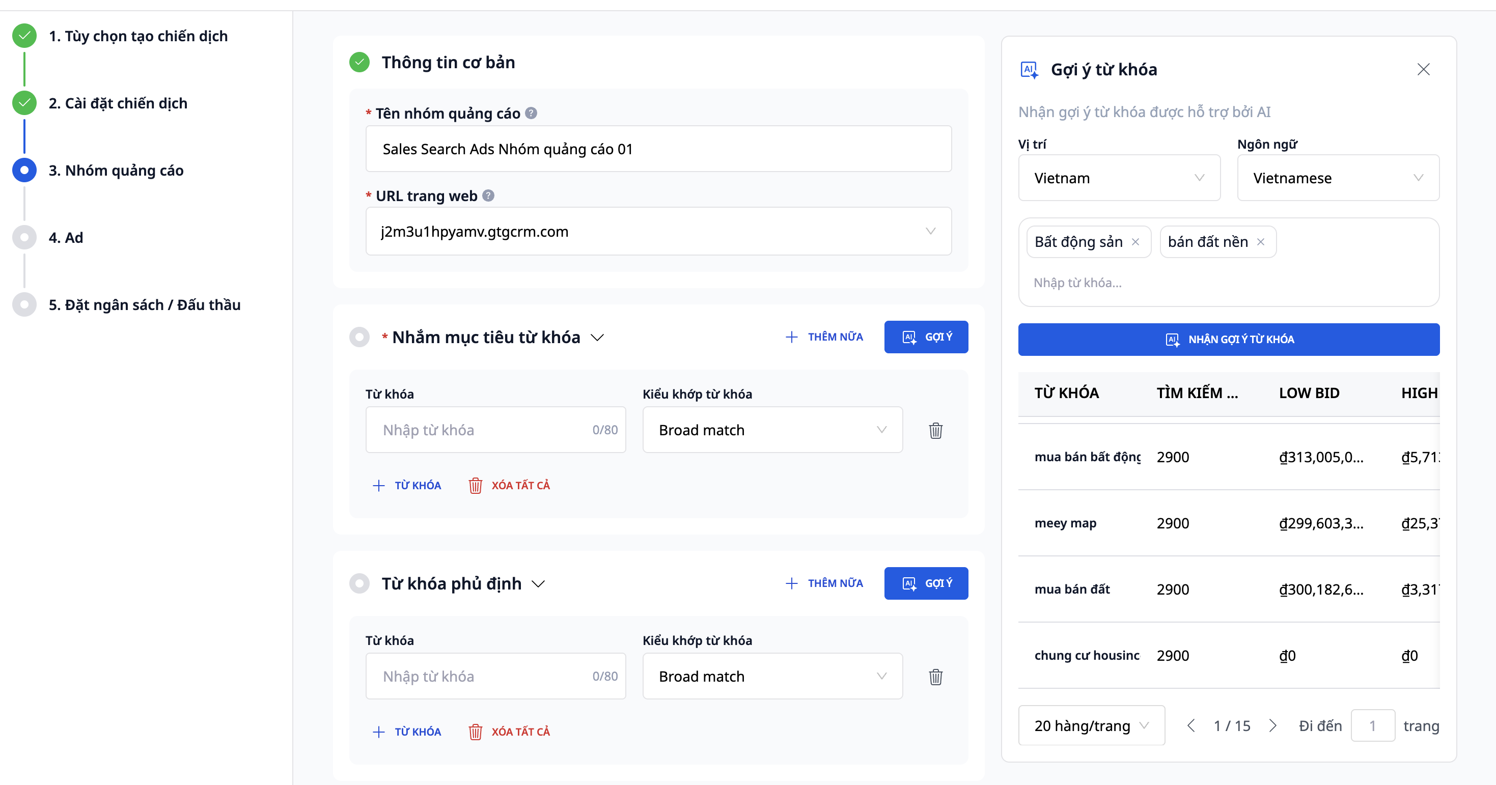This screenshot has height=785, width=1496.
Task: Click the NHẬN GỢI Ý TỪ KHÓA button
Action: (1228, 339)
